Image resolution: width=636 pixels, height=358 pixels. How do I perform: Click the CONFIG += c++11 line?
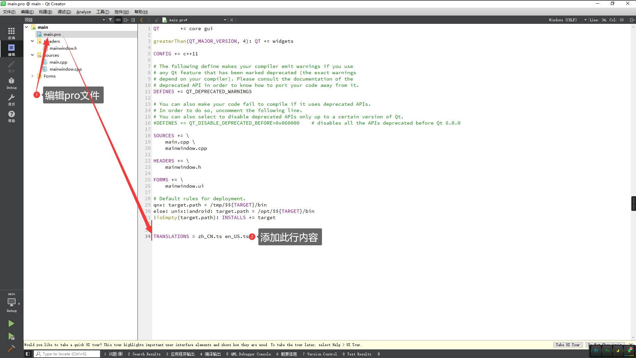(176, 54)
